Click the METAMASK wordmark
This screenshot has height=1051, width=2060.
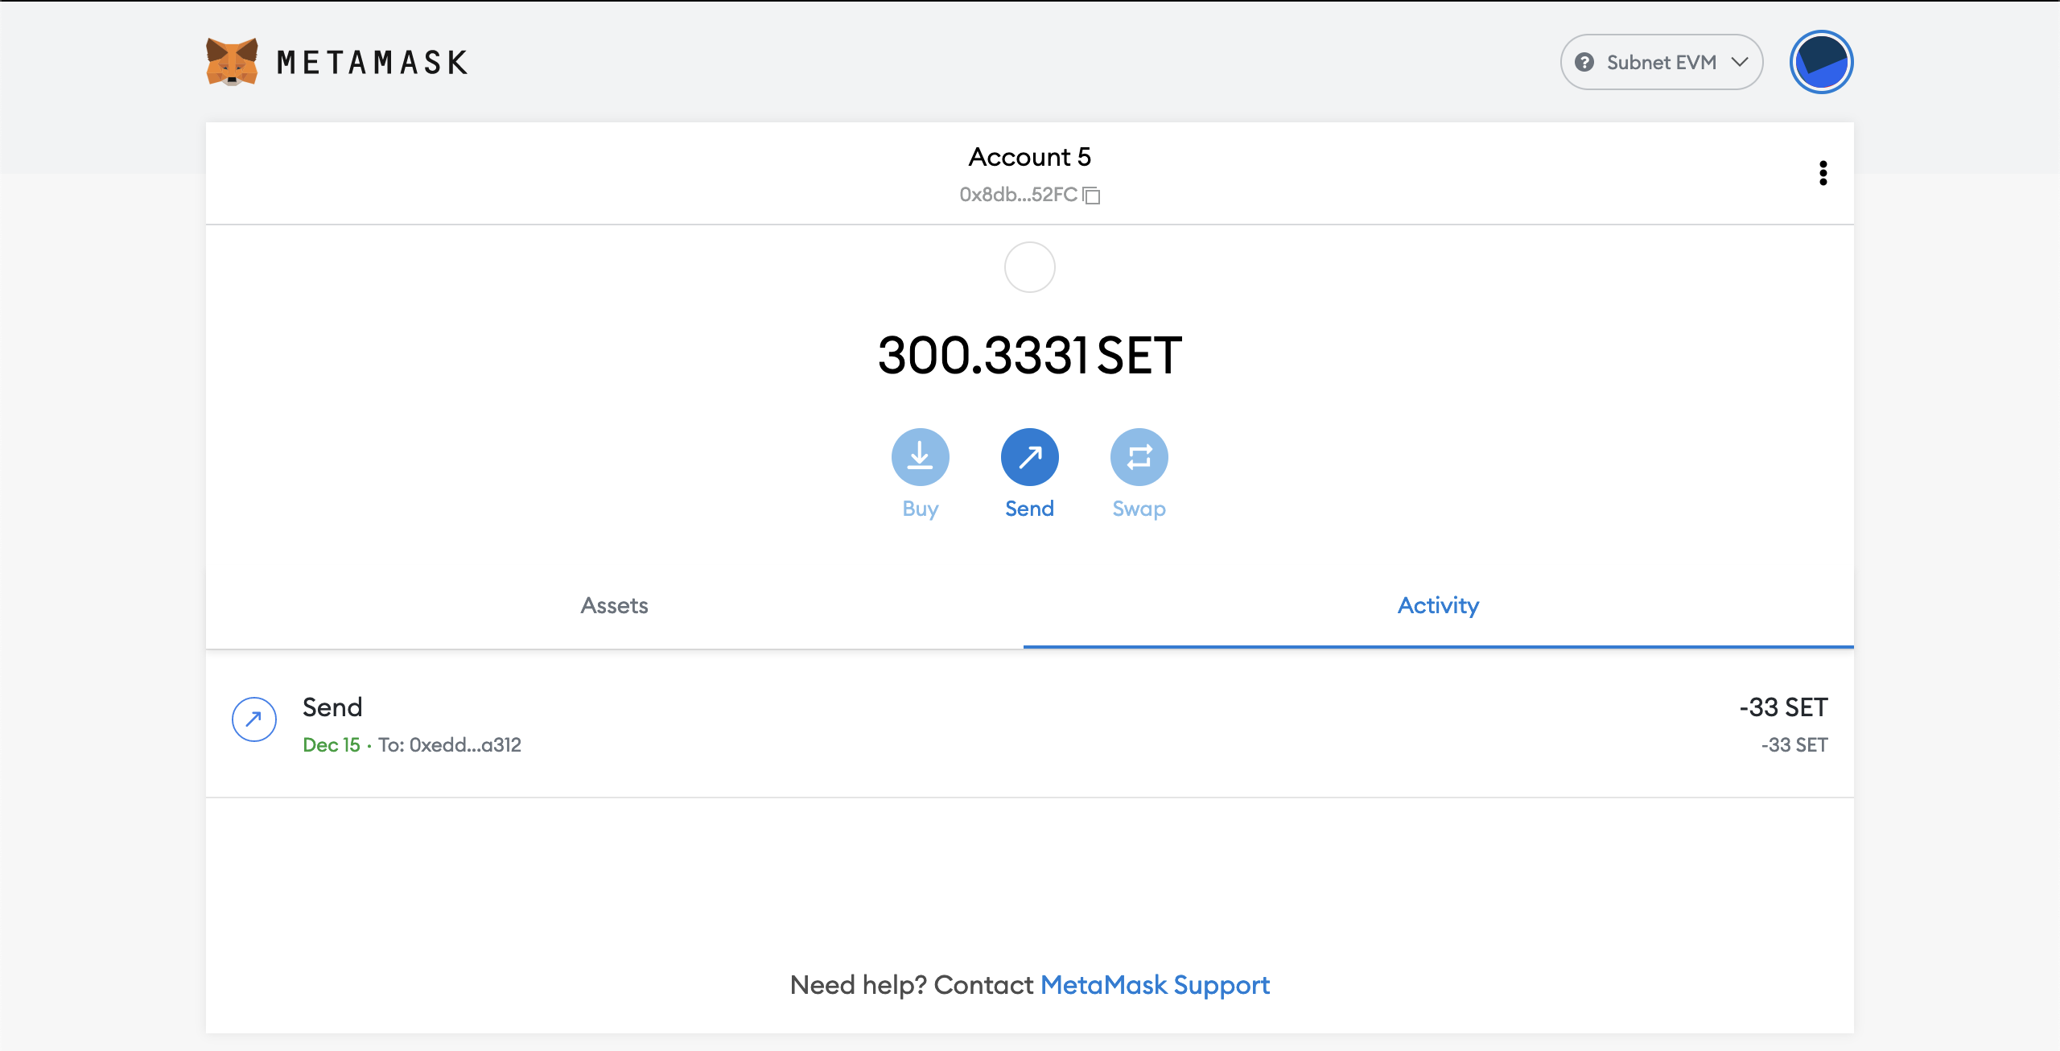pos(373,62)
